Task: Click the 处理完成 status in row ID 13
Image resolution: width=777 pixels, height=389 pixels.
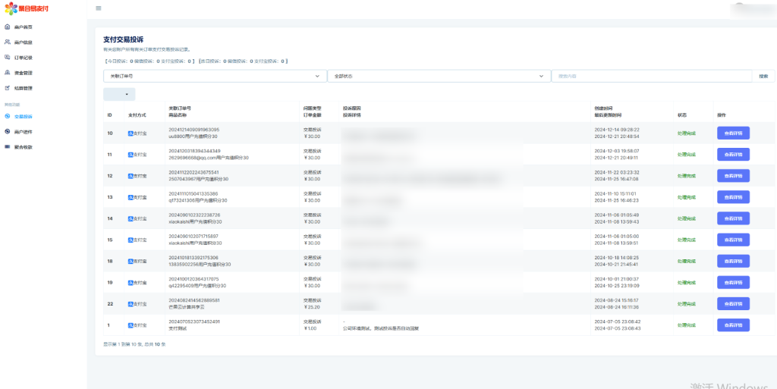Action: point(686,197)
